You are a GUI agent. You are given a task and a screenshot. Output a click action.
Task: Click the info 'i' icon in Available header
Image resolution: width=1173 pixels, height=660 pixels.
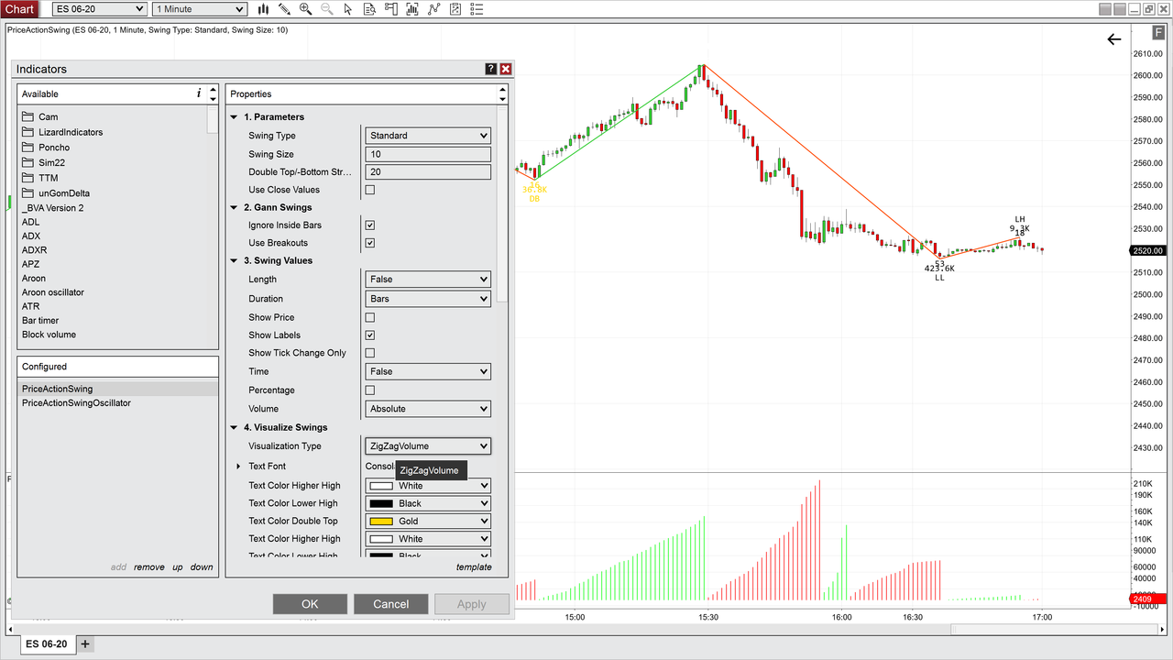pyautogui.click(x=199, y=93)
